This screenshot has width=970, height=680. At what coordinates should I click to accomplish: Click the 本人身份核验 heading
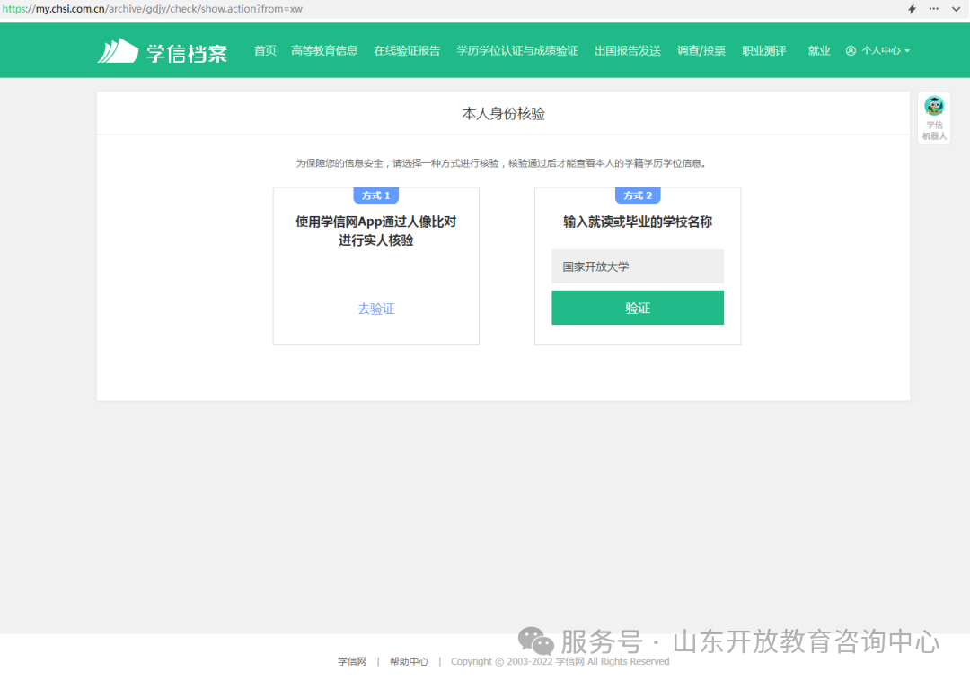click(504, 114)
